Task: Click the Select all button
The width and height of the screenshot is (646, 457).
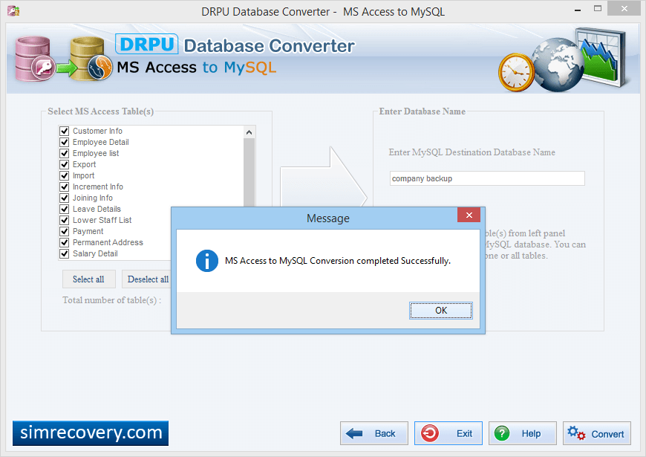Action: pyautogui.click(x=88, y=279)
